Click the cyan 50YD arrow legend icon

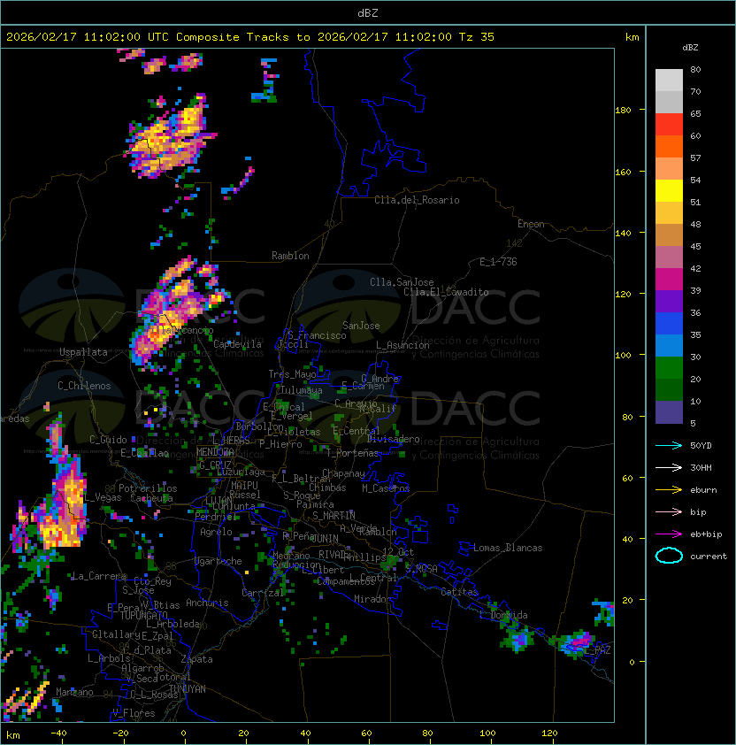[669, 446]
